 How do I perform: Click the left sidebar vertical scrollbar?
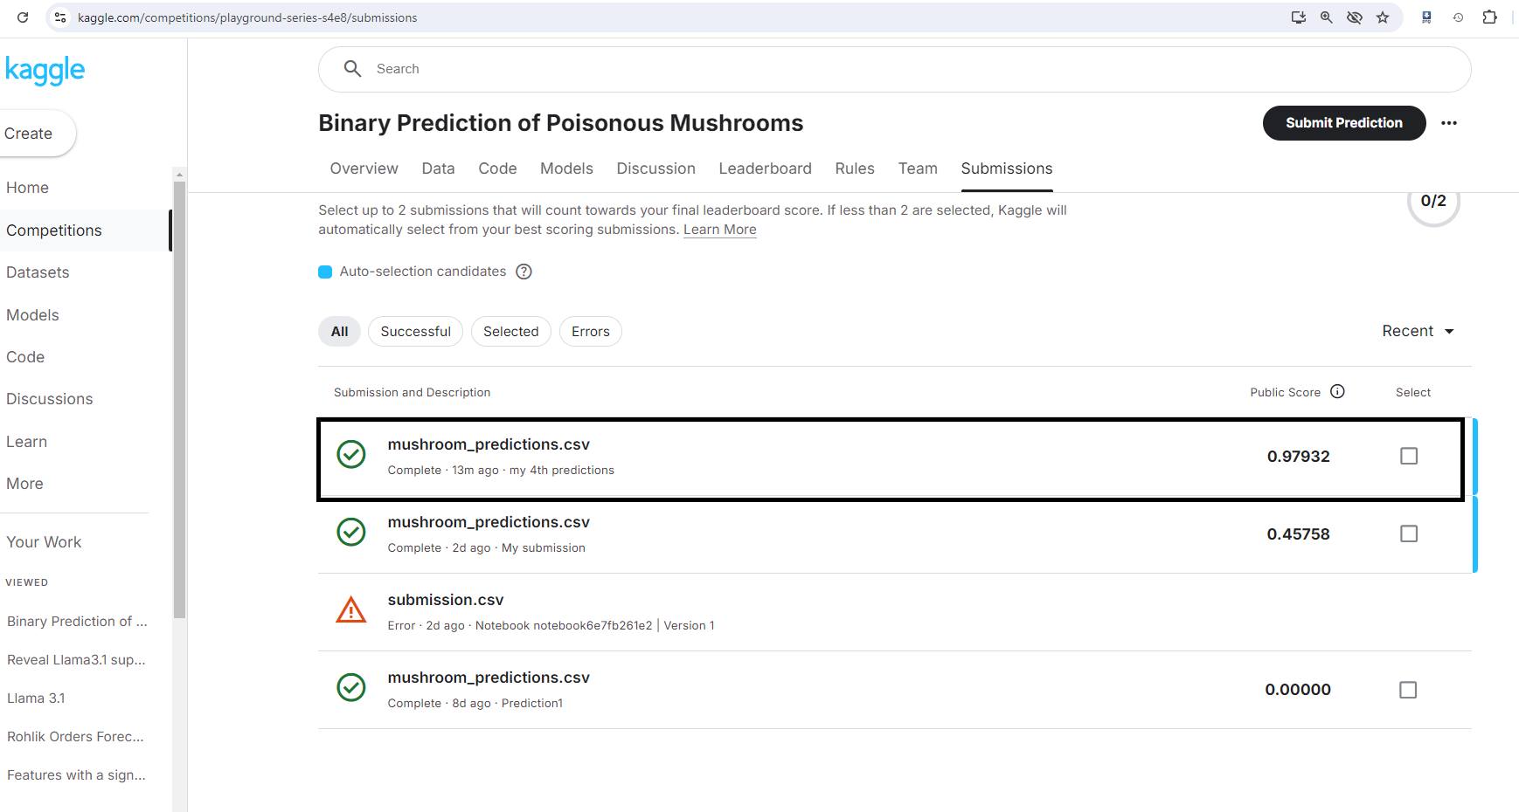(x=179, y=393)
